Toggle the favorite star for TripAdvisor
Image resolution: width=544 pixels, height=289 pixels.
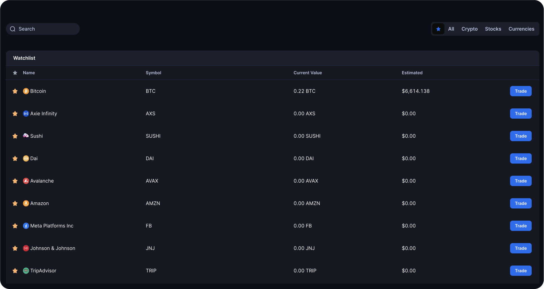pos(15,271)
